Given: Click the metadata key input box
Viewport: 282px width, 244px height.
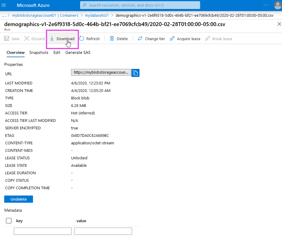Looking at the screenshot, I should pyautogui.click(x=43, y=231).
